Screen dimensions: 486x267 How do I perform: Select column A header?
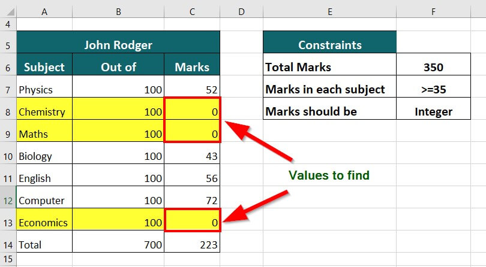tap(44, 12)
